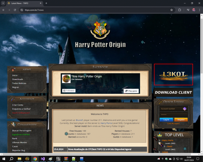Click the purple password manager icon
203x162 pixels.
tap(185, 109)
